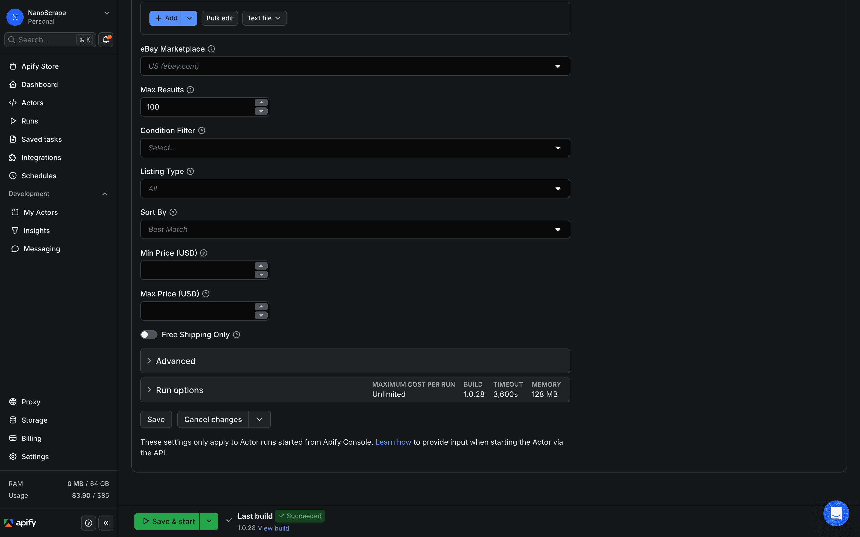
Task: Collapse the Development section
Action: point(105,194)
